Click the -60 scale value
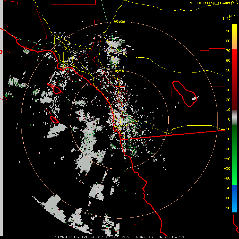This screenshot has height=239, width=239. click(x=227, y=178)
